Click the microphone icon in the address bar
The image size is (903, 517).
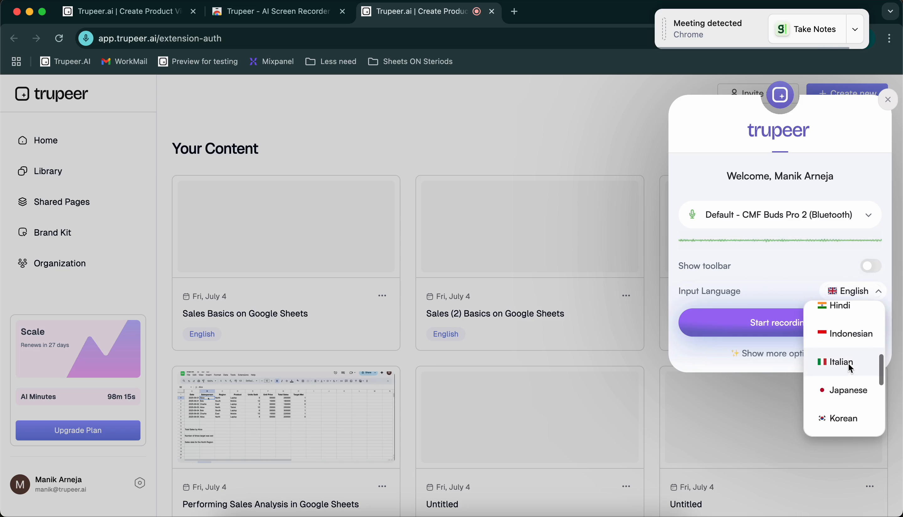coord(85,38)
